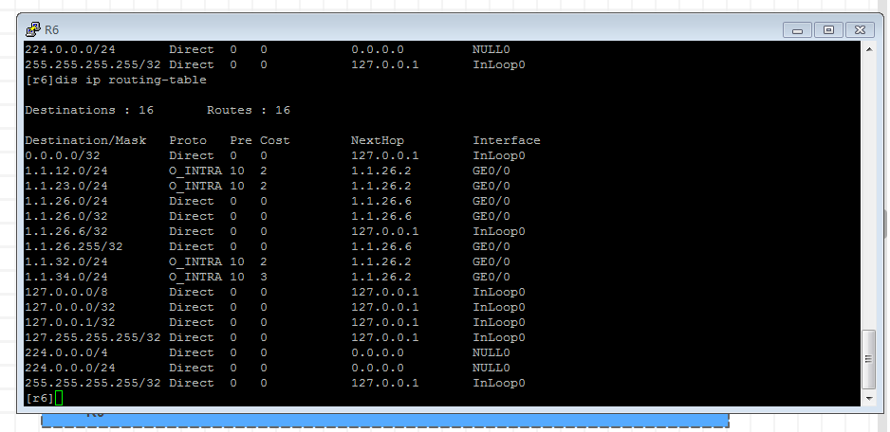Click the vertical scrollbar thumb
Viewport: 890px width, 432px height.
pos(869,359)
